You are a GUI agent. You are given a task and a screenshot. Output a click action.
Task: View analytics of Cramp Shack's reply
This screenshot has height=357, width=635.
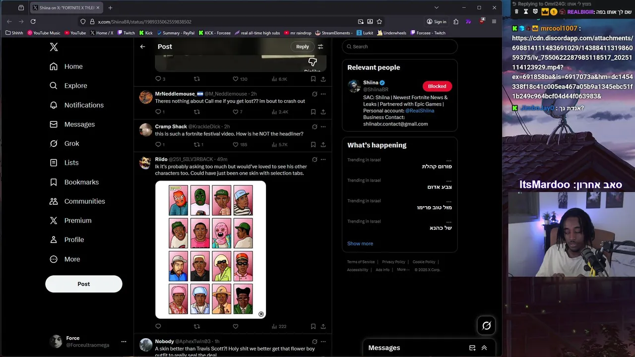tap(280, 145)
